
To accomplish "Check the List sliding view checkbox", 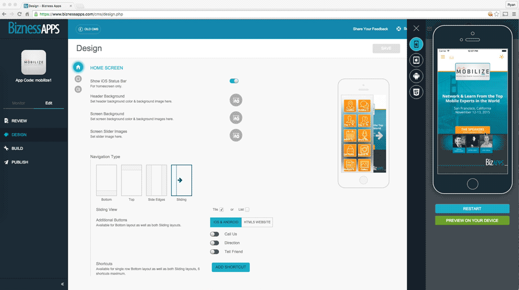I will [247, 210].
